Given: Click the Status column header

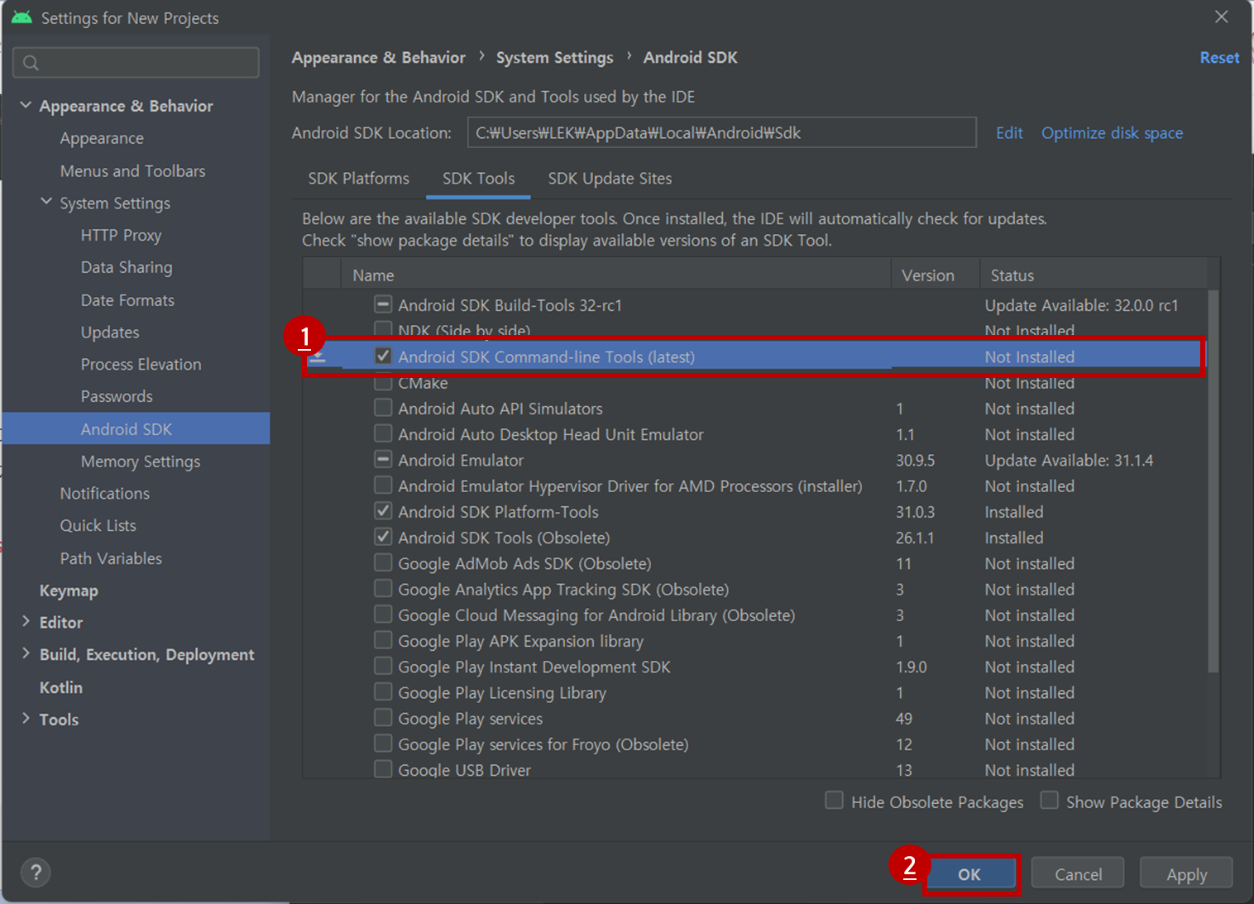Looking at the screenshot, I should tap(1094, 275).
